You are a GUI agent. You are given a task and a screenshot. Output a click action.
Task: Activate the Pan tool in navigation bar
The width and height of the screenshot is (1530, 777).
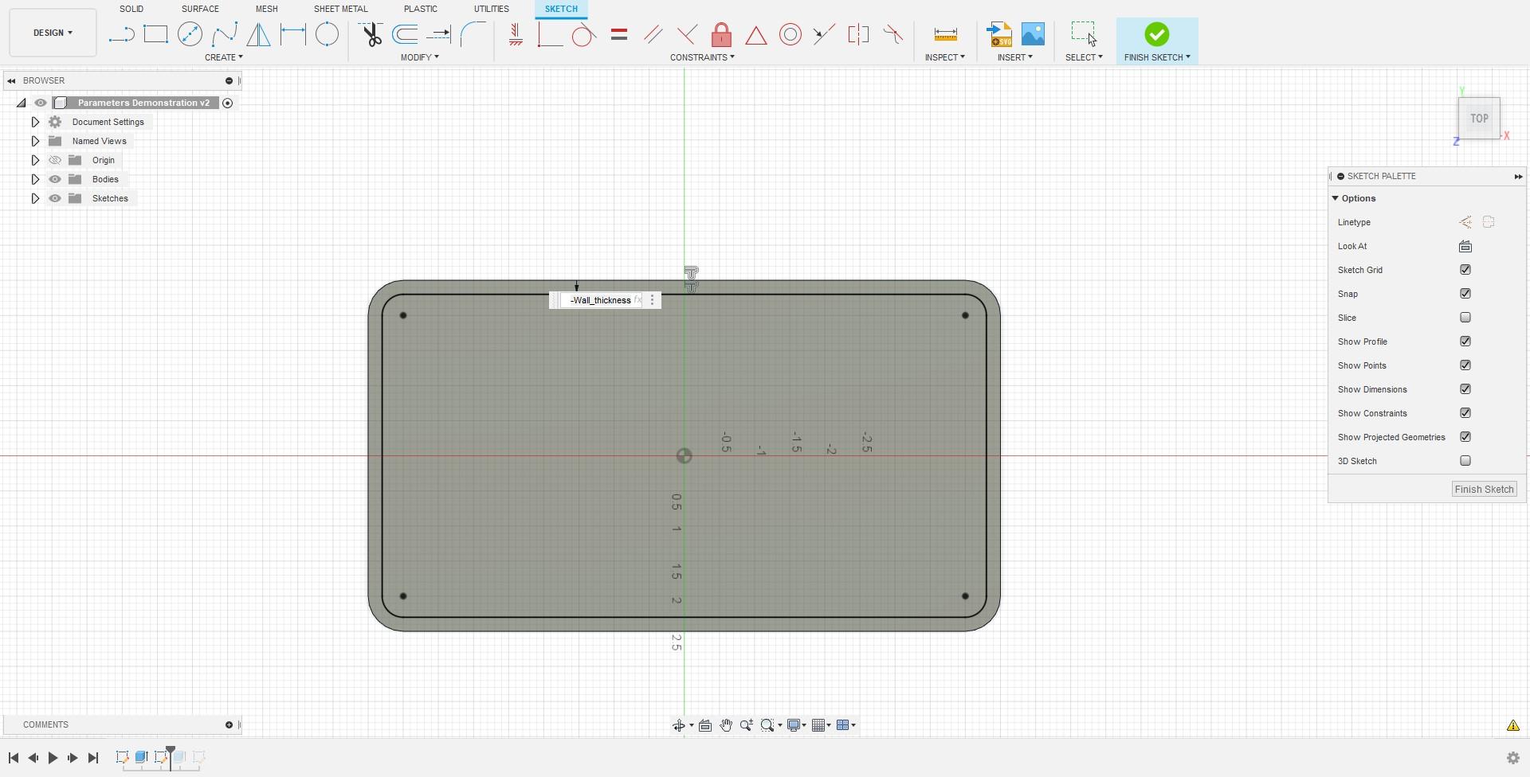point(726,725)
